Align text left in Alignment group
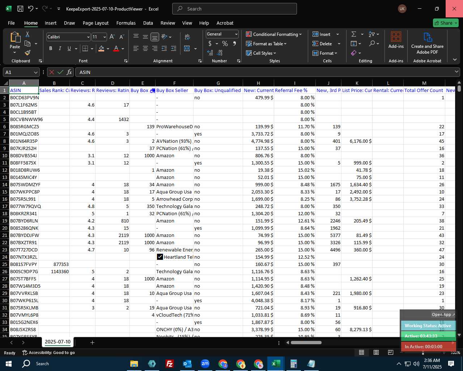Image resolution: width=463 pixels, height=371 pixels. click(x=136, y=49)
